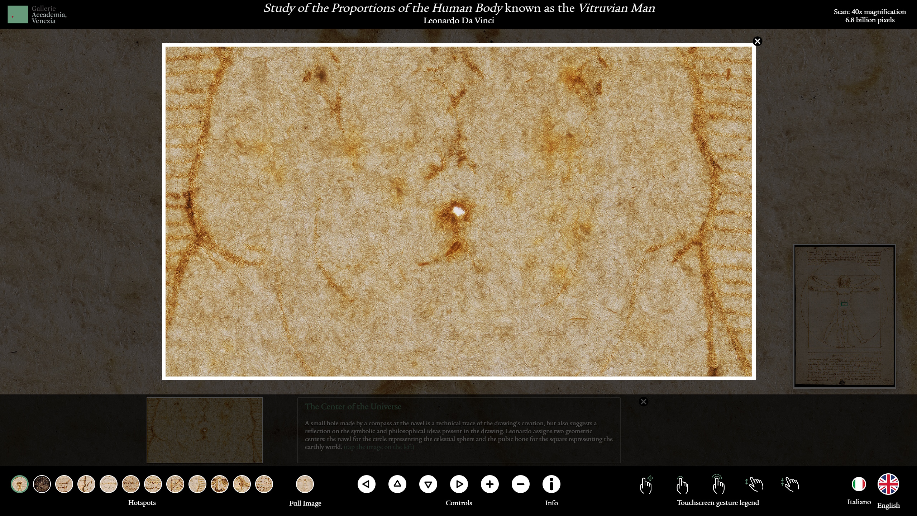Close the enlarged hotspot image popup
917x516 pixels.
coord(757,42)
